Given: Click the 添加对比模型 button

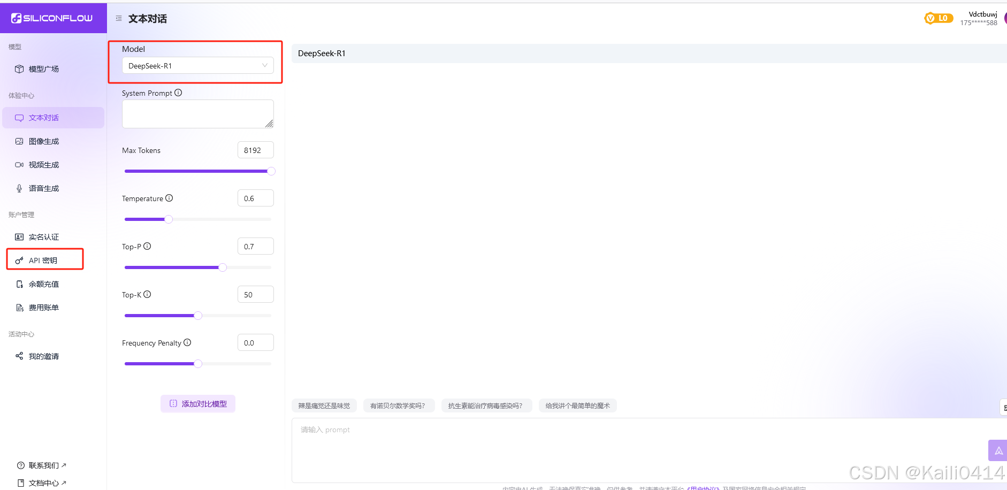Looking at the screenshot, I should point(198,404).
